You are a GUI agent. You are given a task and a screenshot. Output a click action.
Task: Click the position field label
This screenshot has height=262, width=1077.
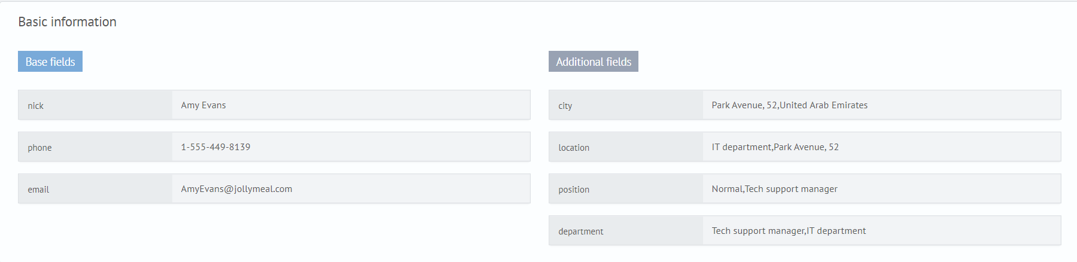click(574, 190)
